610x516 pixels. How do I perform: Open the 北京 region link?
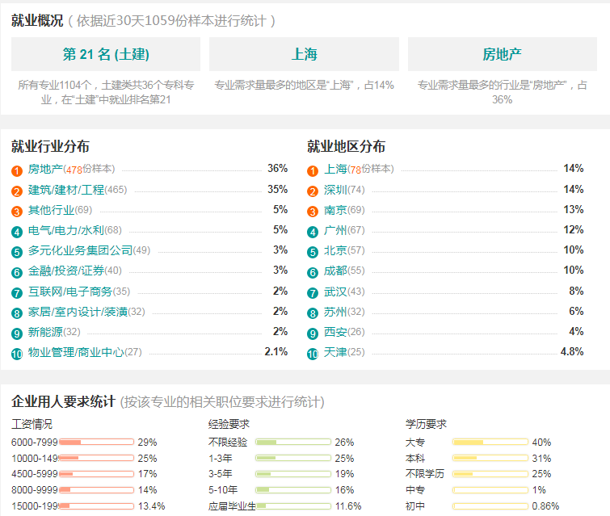(x=335, y=250)
